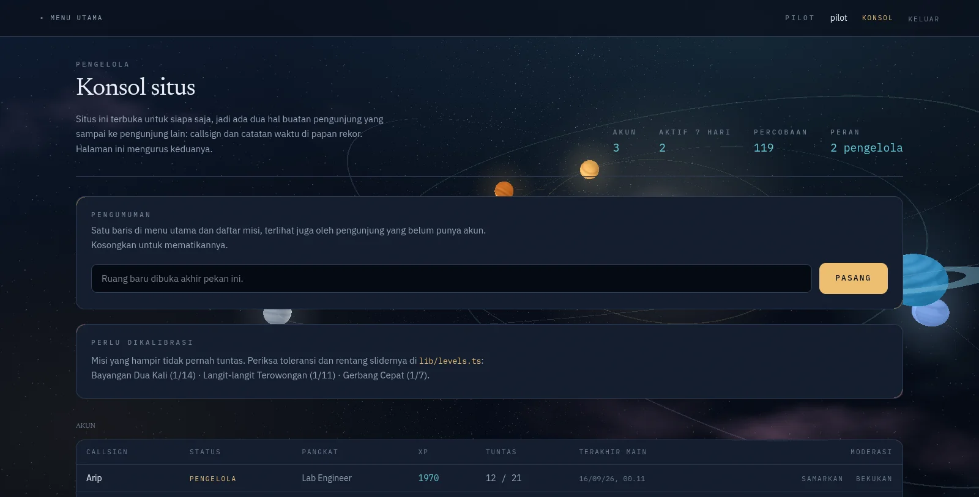Focus the announcement text input field
This screenshot has height=497, width=979.
tap(452, 279)
